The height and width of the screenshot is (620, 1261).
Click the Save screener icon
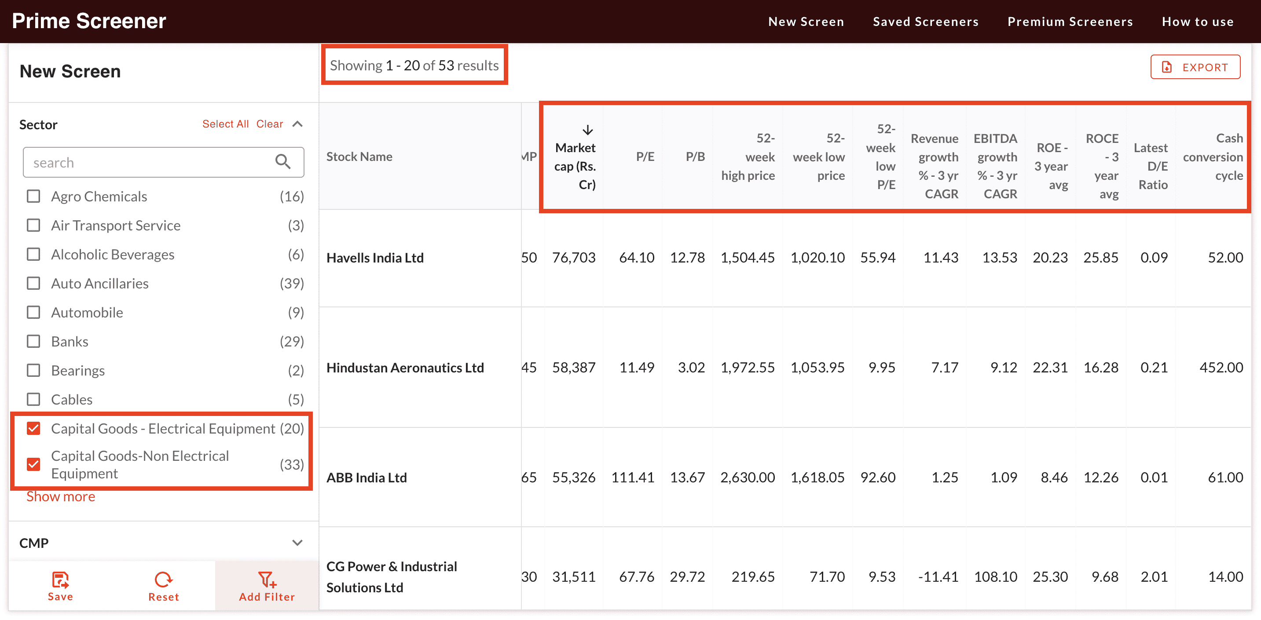pyautogui.click(x=60, y=580)
